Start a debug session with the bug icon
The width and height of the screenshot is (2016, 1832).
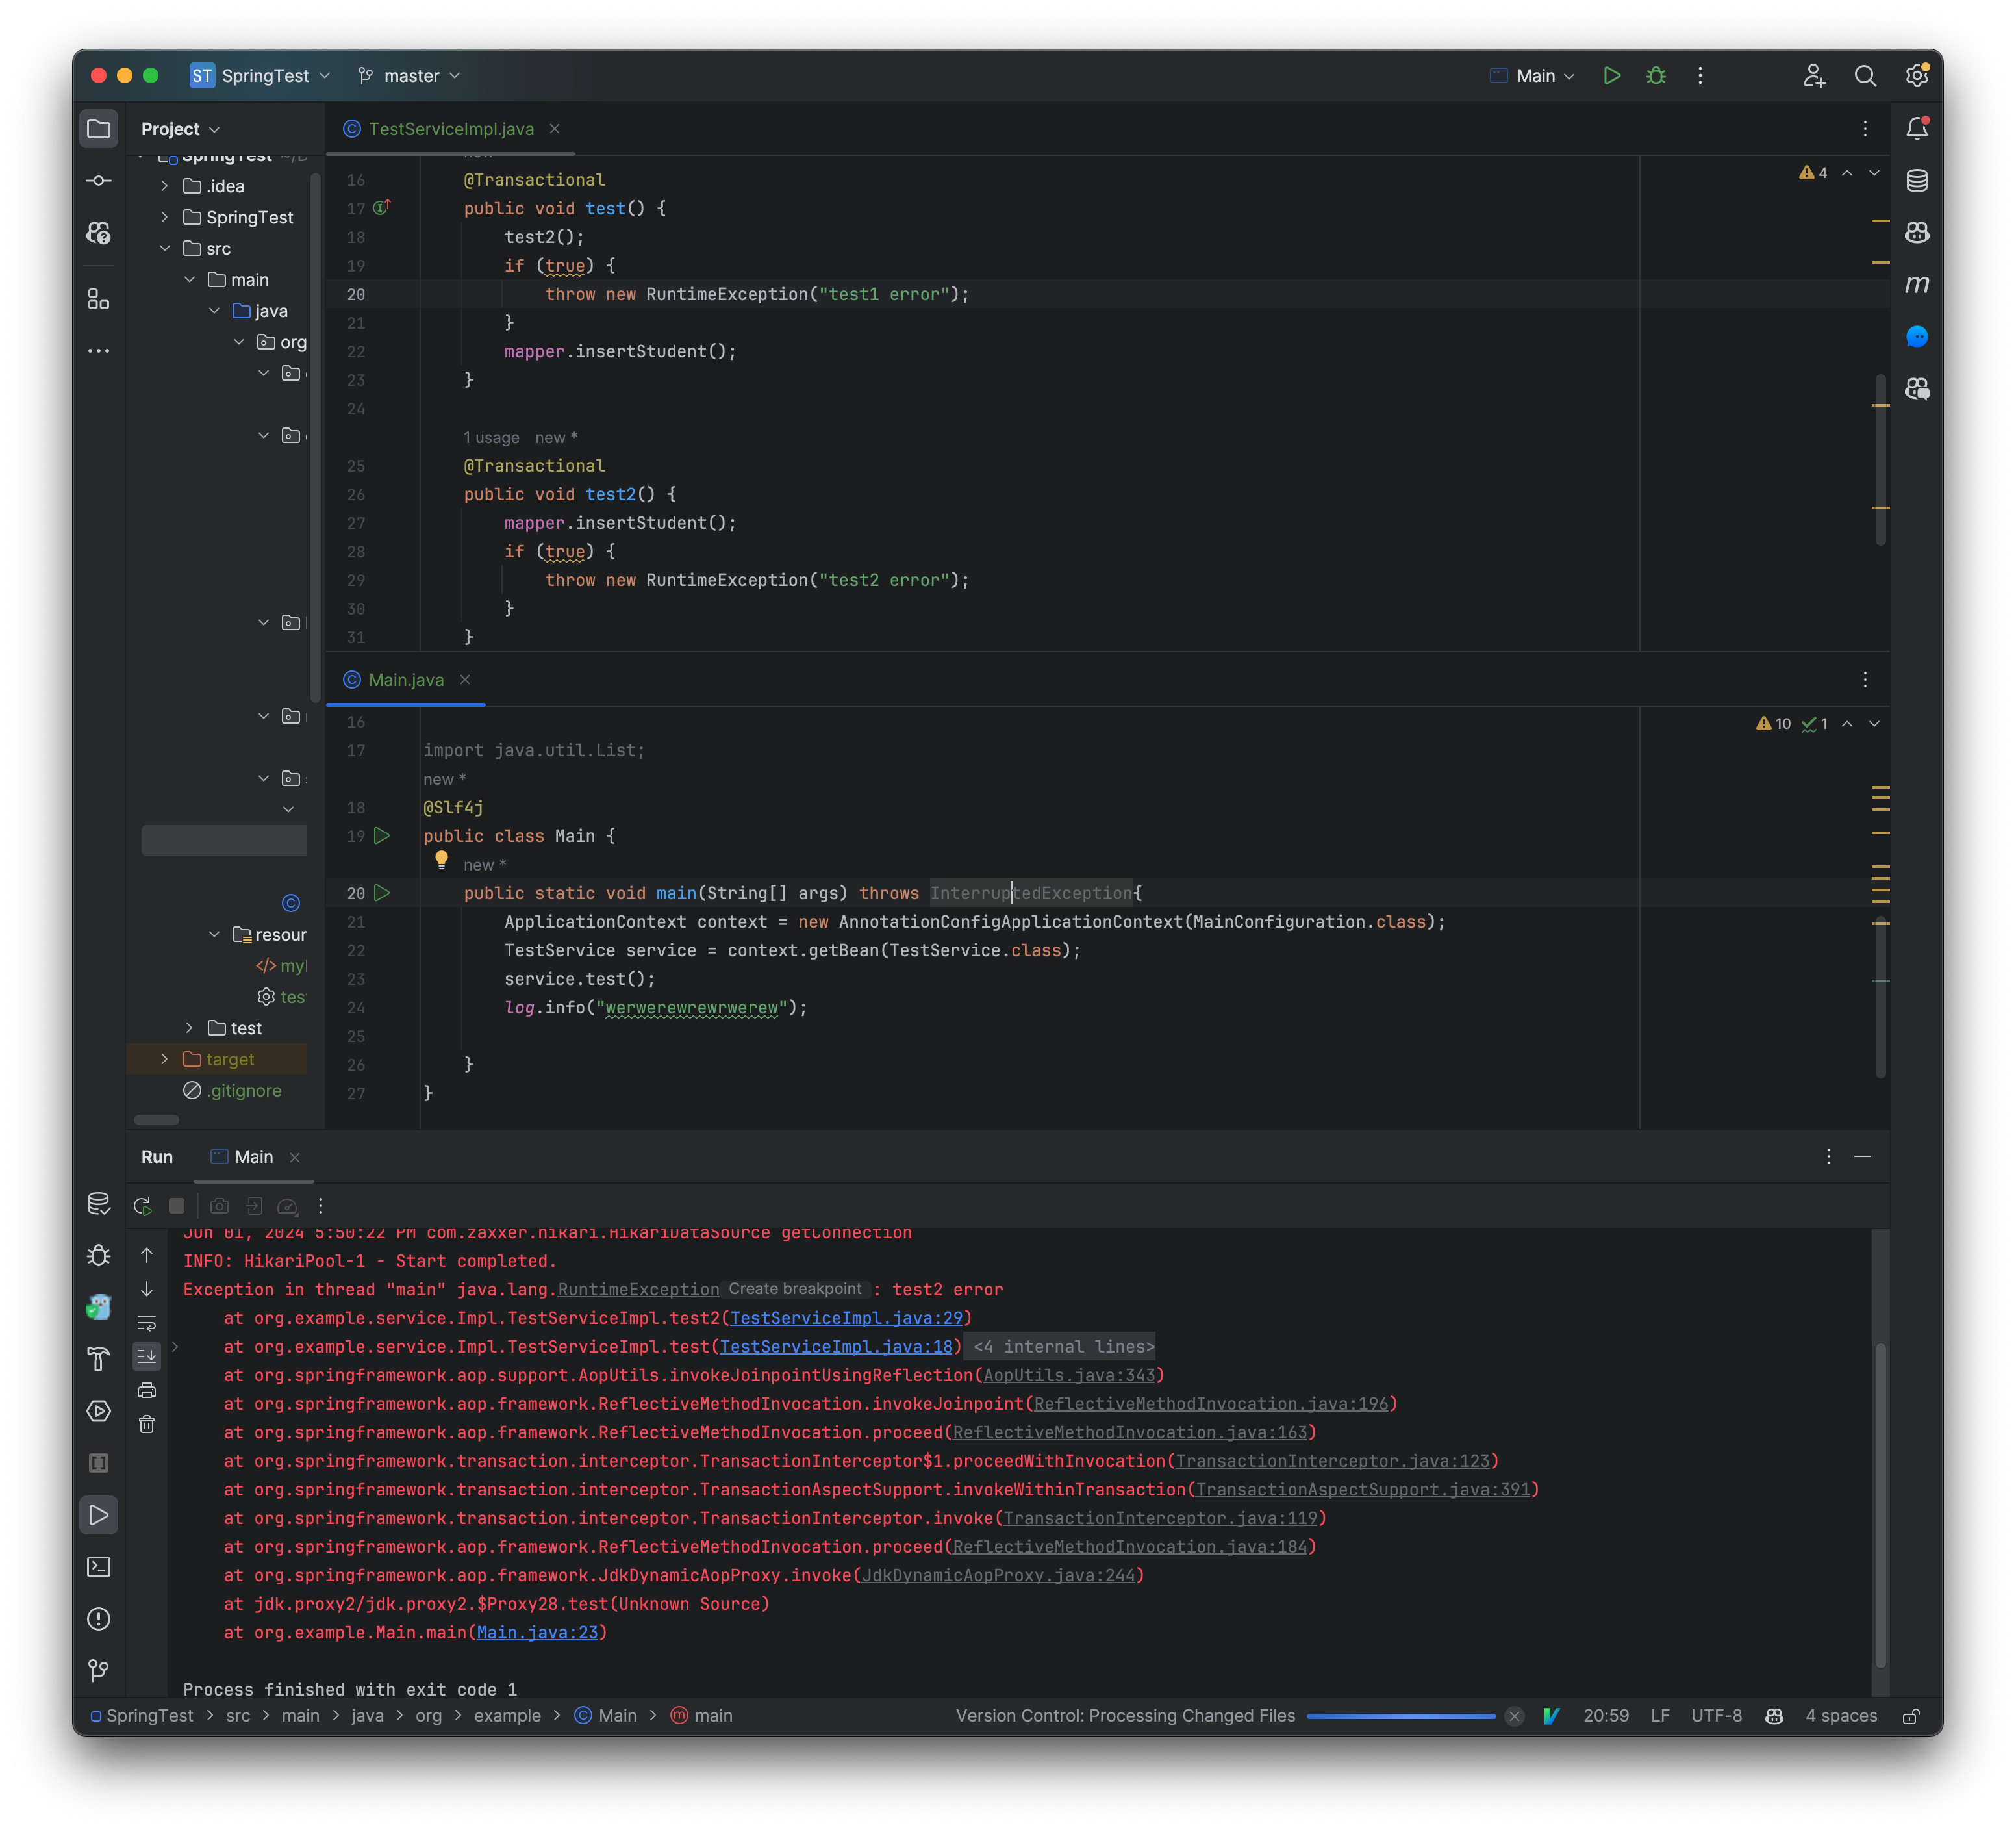point(1656,75)
